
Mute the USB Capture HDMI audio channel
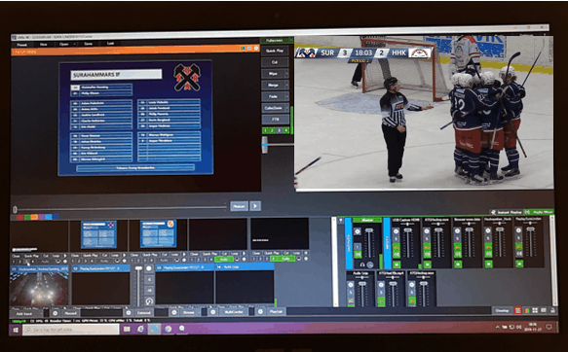[397, 255]
